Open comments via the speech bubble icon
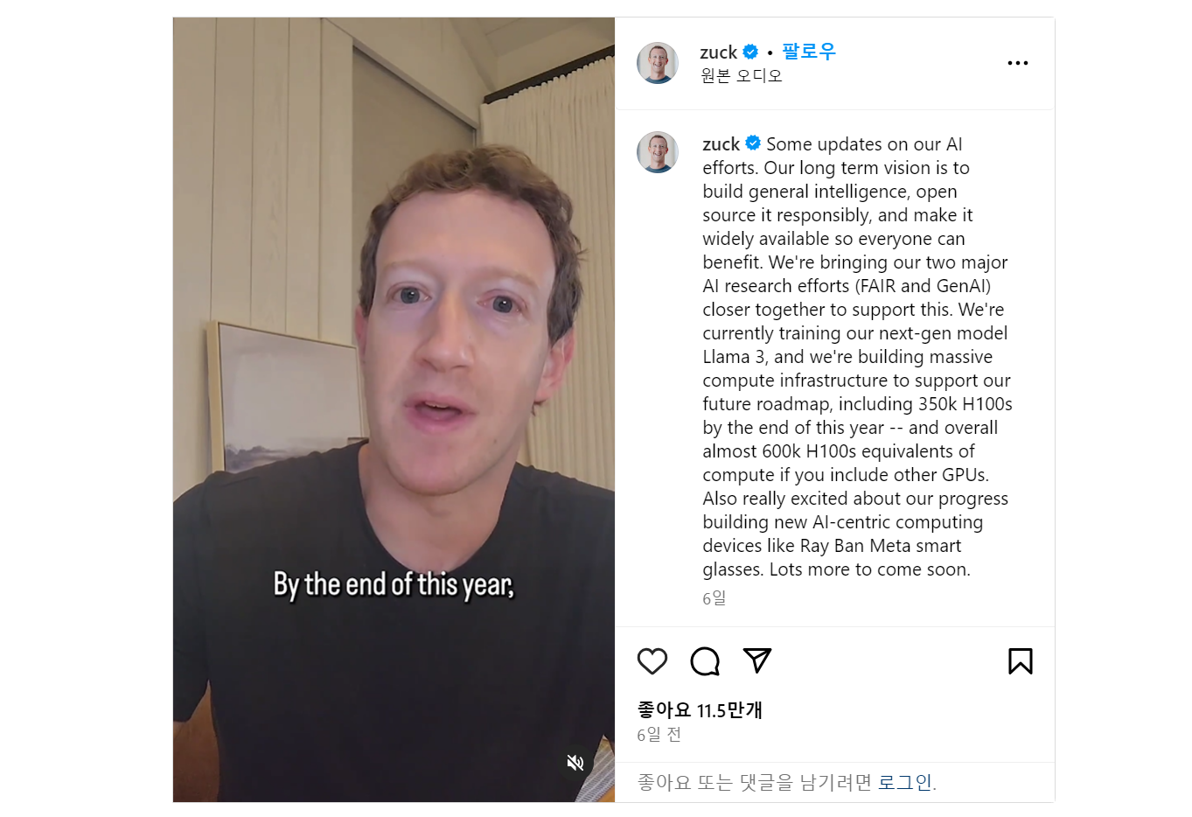 coord(705,661)
